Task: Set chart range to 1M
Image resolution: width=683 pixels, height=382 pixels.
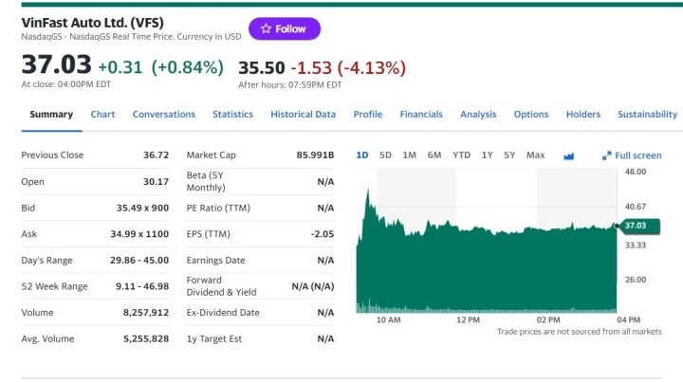Action: (x=410, y=155)
